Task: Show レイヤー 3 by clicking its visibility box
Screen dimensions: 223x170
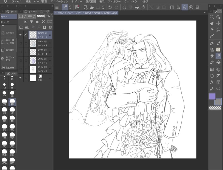Action: (21, 43)
